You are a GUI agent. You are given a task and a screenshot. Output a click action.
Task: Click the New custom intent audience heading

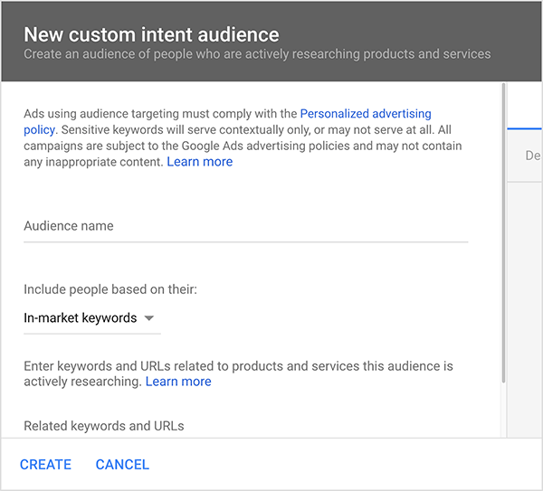click(x=151, y=34)
